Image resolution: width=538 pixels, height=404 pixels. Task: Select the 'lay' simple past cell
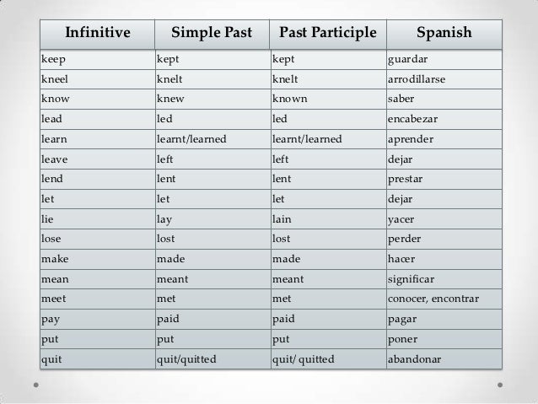click(213, 219)
